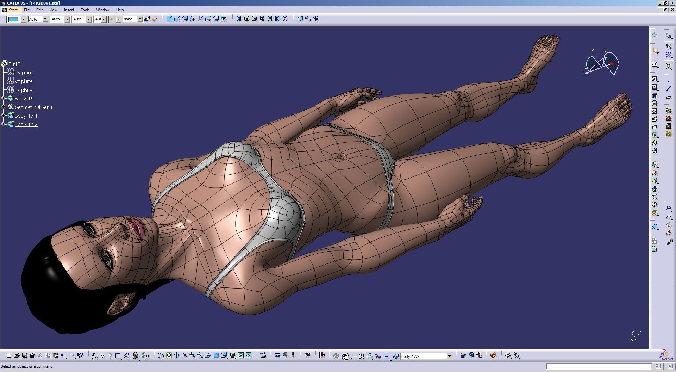This screenshot has width=676, height=372.
Task: Open the View menu
Action: point(53,10)
